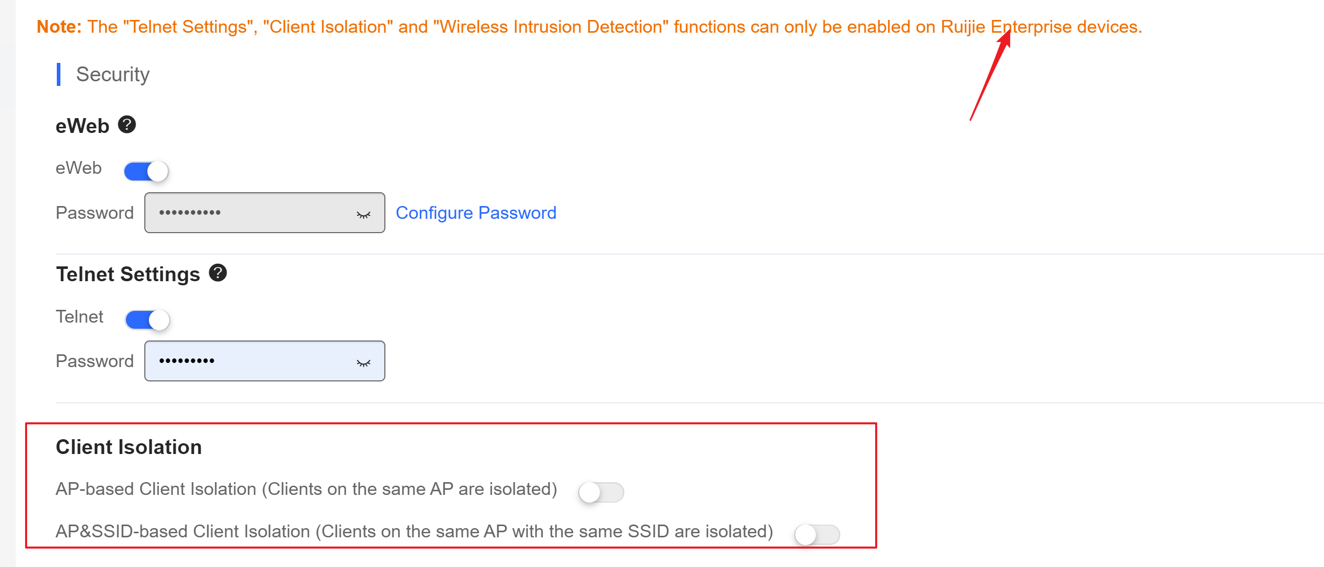The width and height of the screenshot is (1324, 567).
Task: Disable the eWeb toggle switch
Action: [146, 171]
